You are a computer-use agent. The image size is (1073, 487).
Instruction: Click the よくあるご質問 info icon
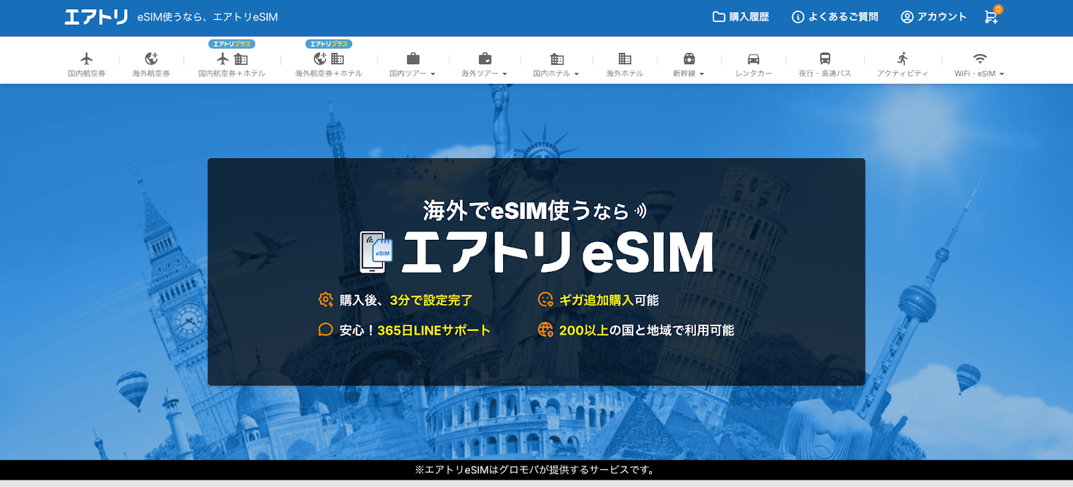pos(798,17)
